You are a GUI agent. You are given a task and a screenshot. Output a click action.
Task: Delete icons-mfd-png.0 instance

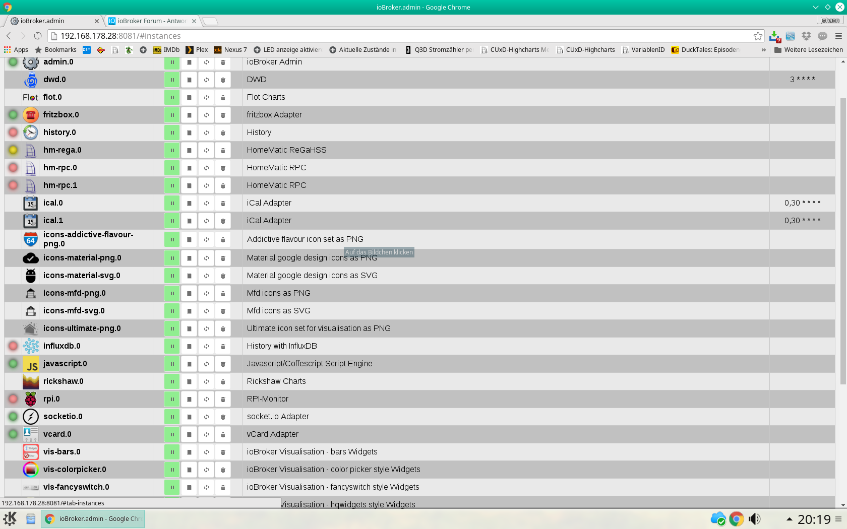pyautogui.click(x=223, y=293)
